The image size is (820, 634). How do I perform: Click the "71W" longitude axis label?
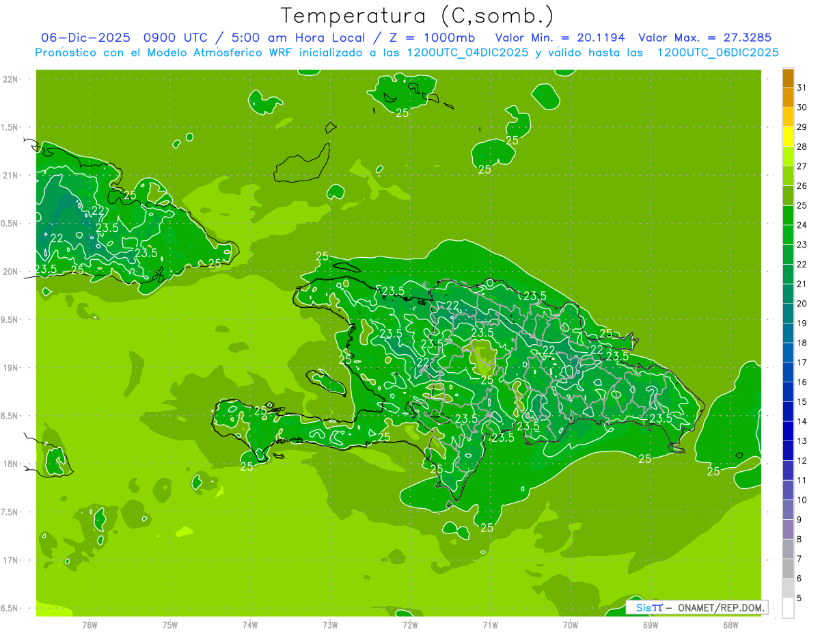(490, 624)
